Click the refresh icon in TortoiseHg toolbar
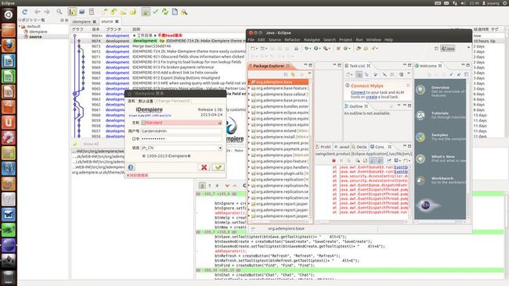This screenshot has height=286, width=509. point(25,12)
